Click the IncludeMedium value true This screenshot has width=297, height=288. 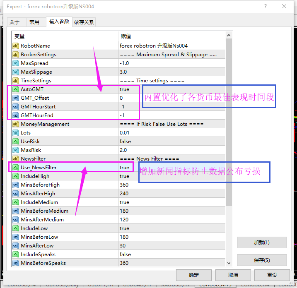(124, 202)
